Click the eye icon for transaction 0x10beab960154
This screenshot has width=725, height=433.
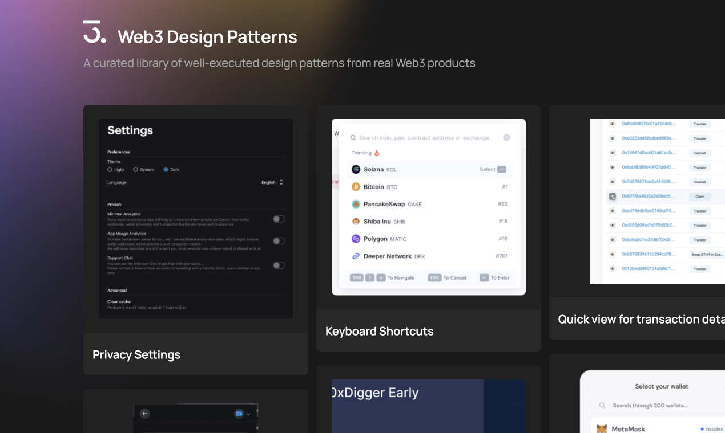pos(612,268)
